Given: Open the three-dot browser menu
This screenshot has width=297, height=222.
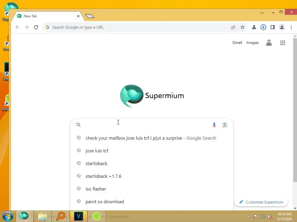Looking at the screenshot, I should coord(291,27).
